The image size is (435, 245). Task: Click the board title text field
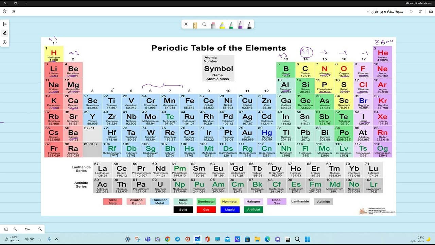(387, 12)
